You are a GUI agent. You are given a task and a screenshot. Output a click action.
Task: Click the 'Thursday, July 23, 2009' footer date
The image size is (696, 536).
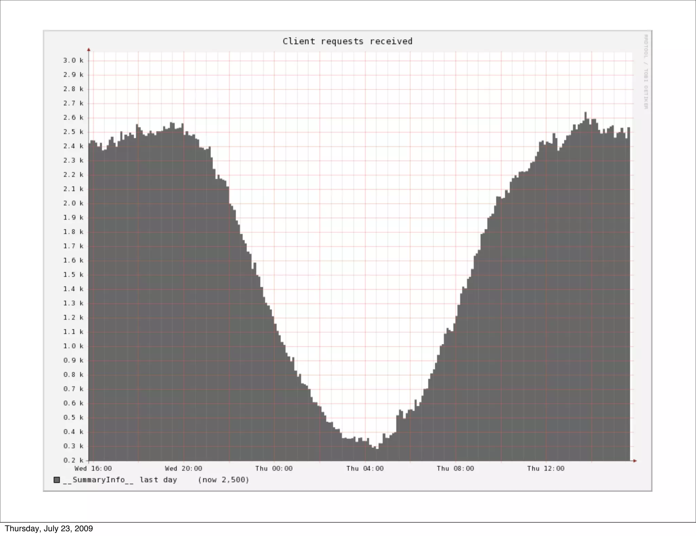(x=49, y=529)
